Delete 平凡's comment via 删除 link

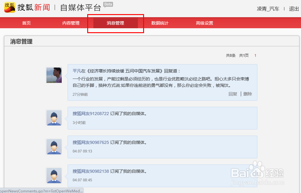(248, 94)
